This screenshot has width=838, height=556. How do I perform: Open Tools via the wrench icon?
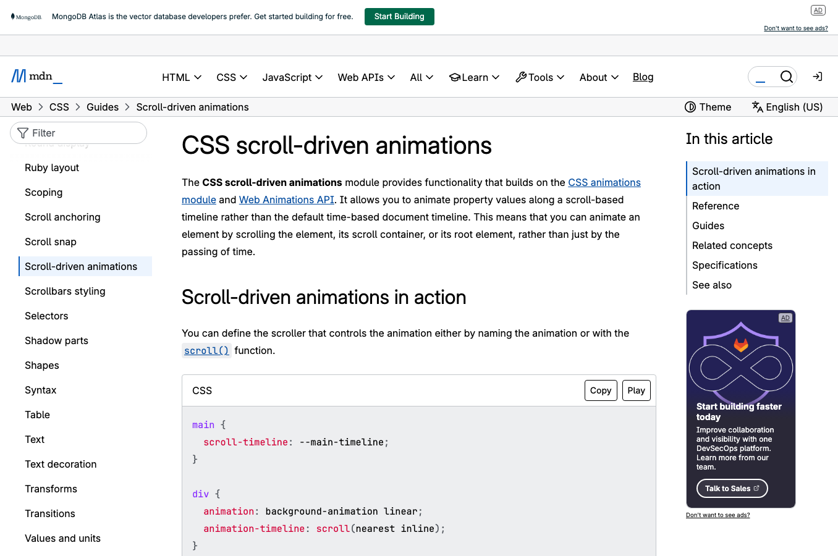coord(540,77)
